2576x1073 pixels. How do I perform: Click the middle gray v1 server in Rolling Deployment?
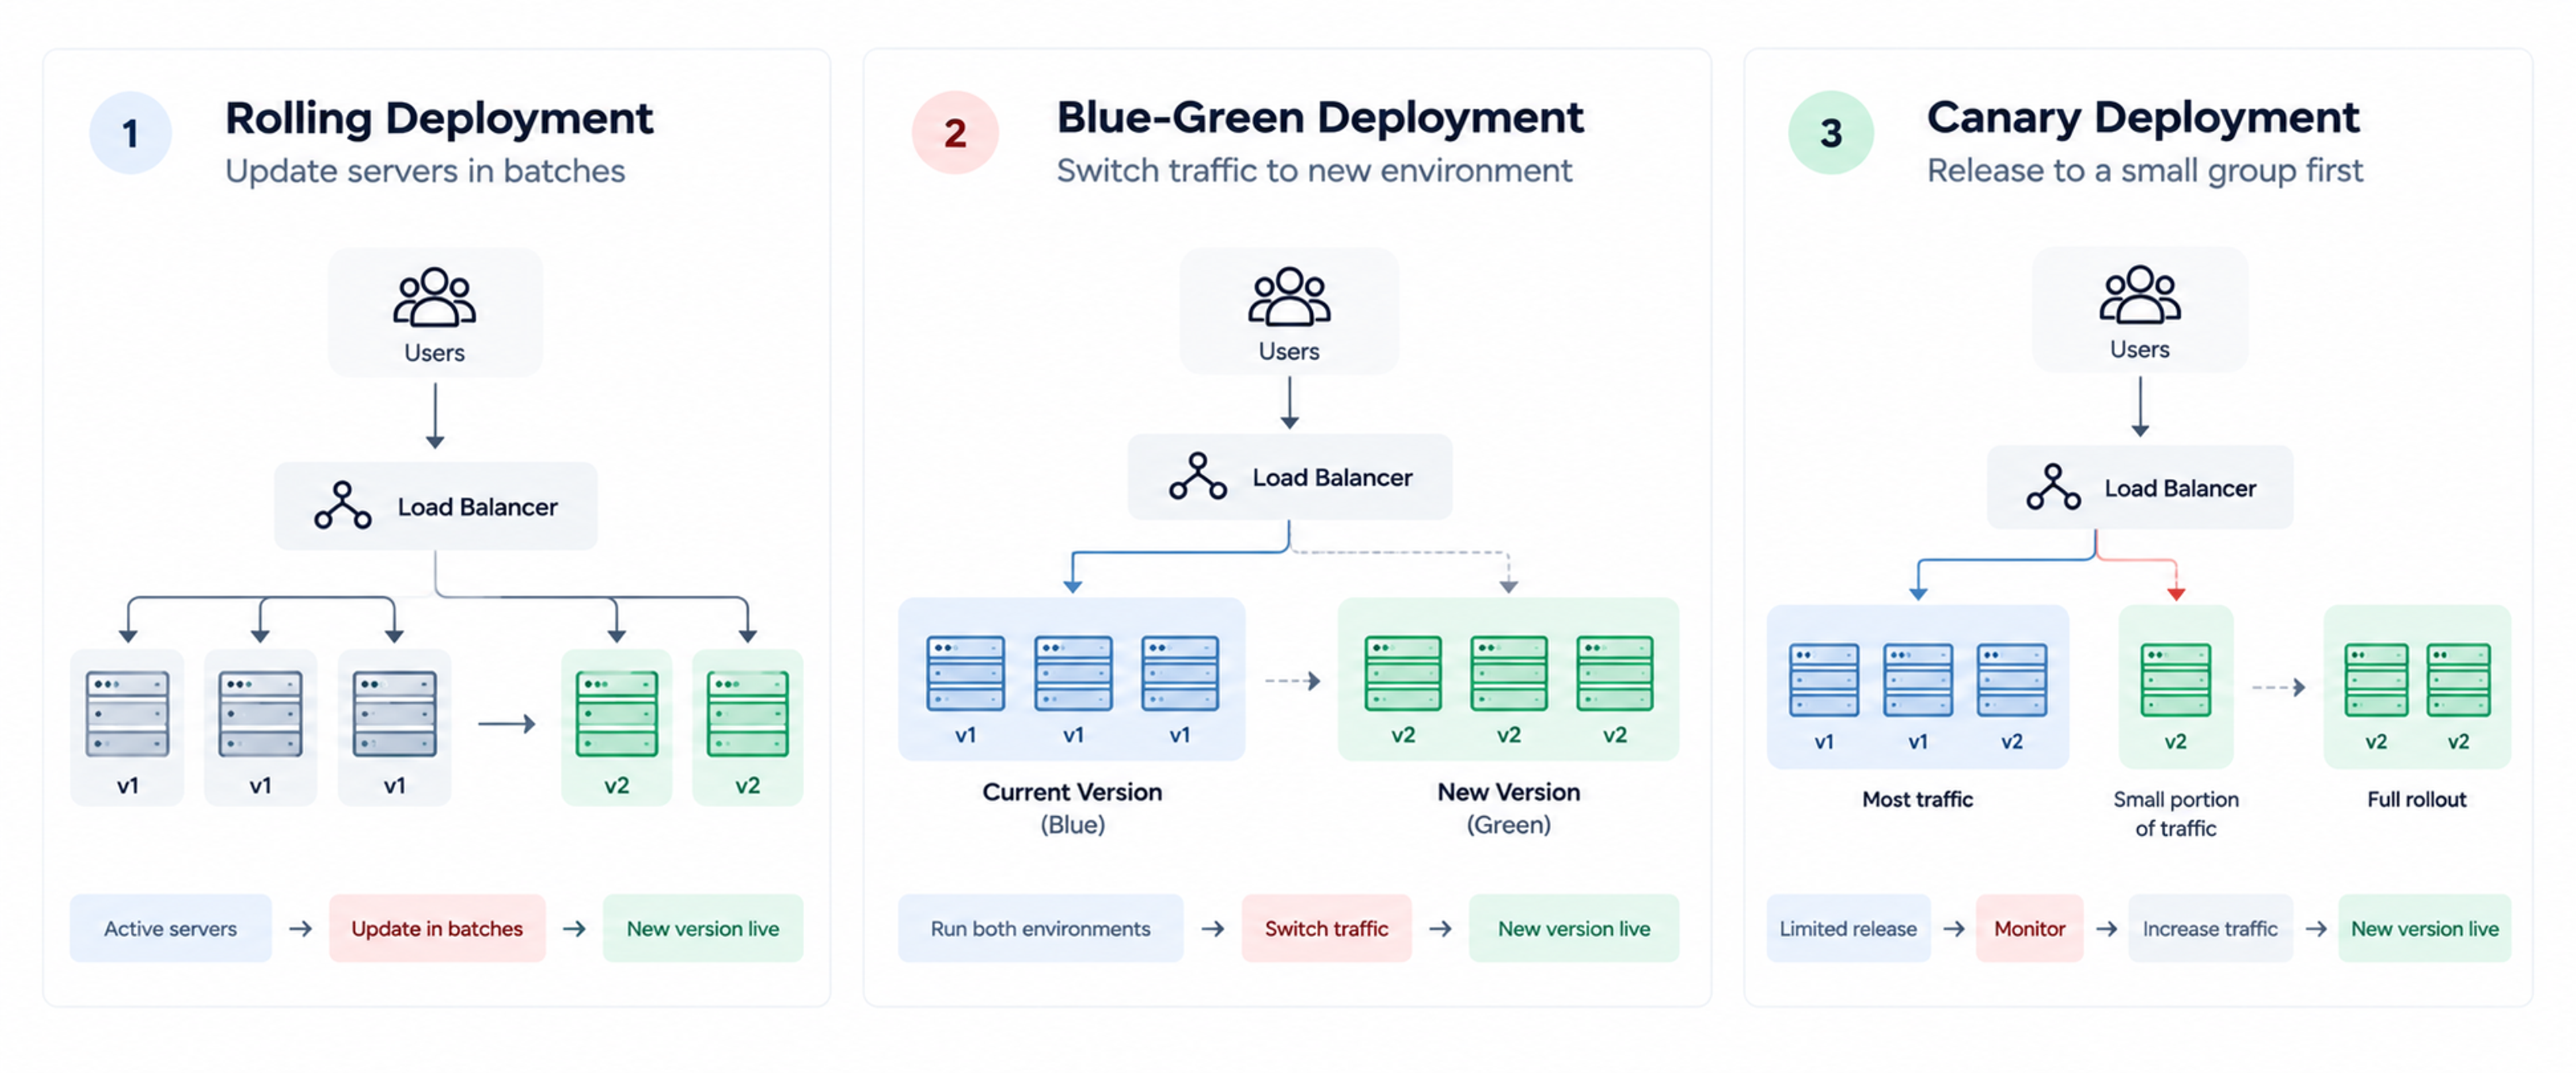pyautogui.click(x=261, y=713)
